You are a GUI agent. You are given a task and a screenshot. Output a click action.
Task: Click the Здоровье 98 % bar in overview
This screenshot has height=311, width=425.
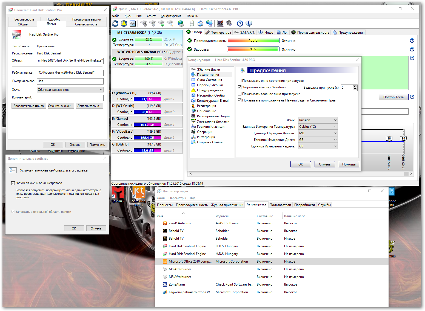[x=253, y=50]
